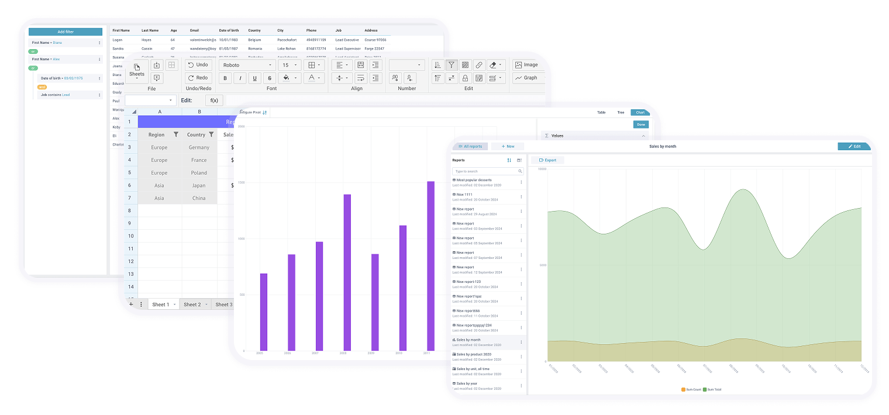Toggle the filter funnel icon in Edit group
This screenshot has height=415, width=889.
(x=451, y=65)
